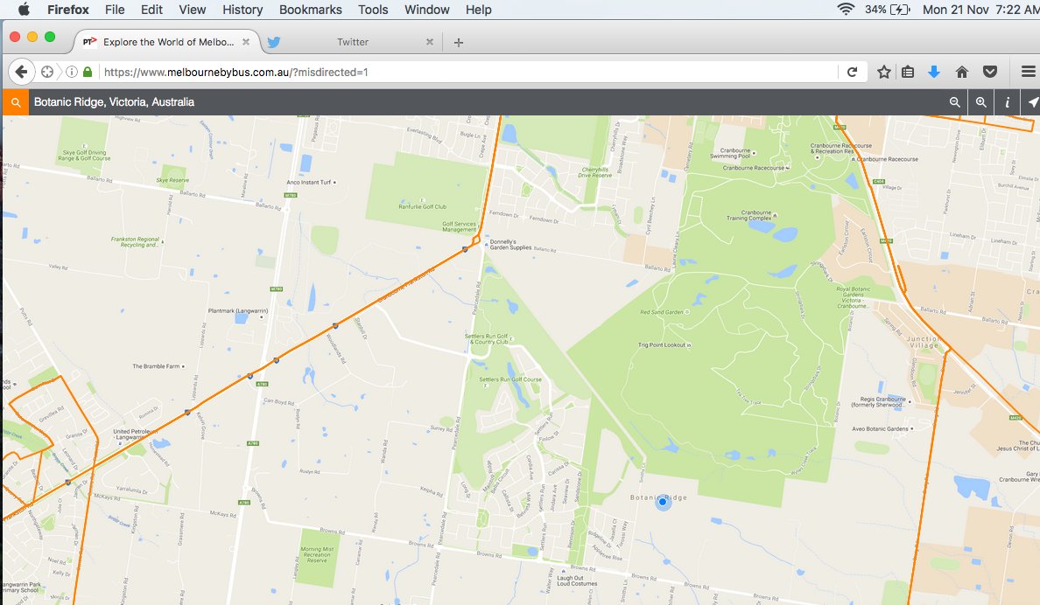Click the battery status indicator

coord(888,10)
